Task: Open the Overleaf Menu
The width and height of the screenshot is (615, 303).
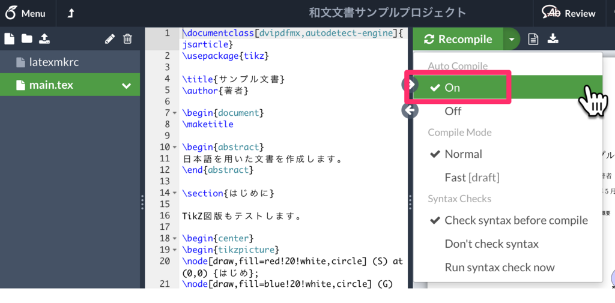Action: pos(25,13)
